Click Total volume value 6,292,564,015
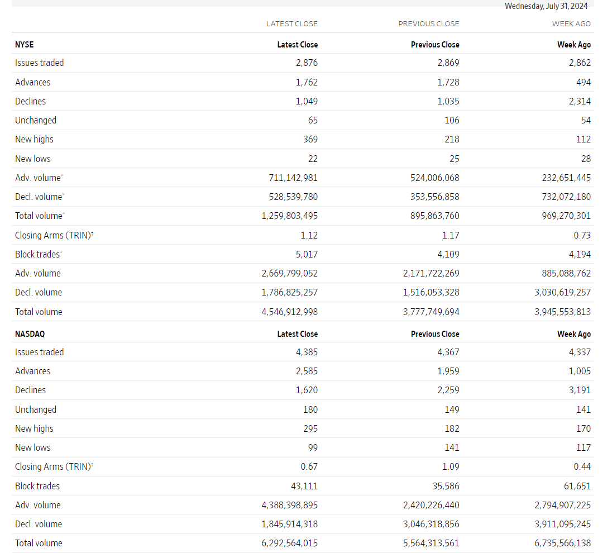Screen dimensions: 612x553 [290, 544]
